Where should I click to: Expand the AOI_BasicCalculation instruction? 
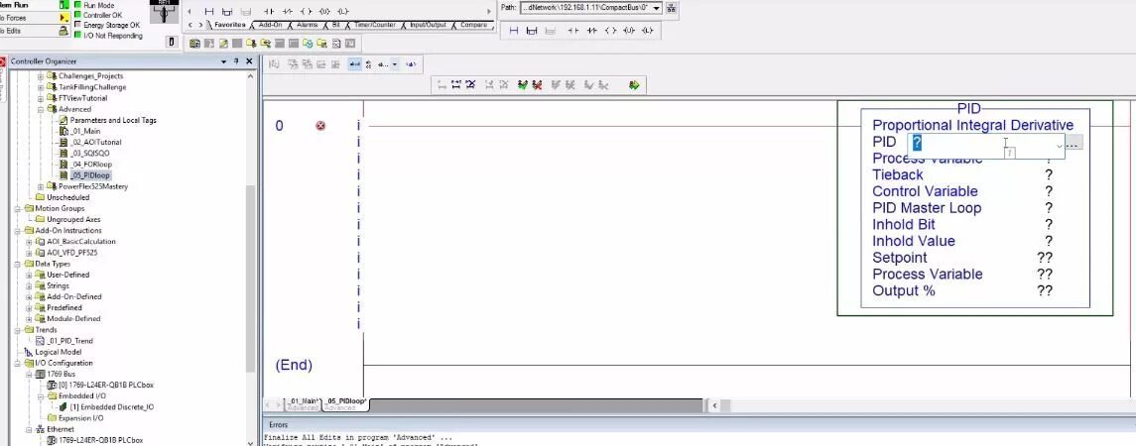30,242
